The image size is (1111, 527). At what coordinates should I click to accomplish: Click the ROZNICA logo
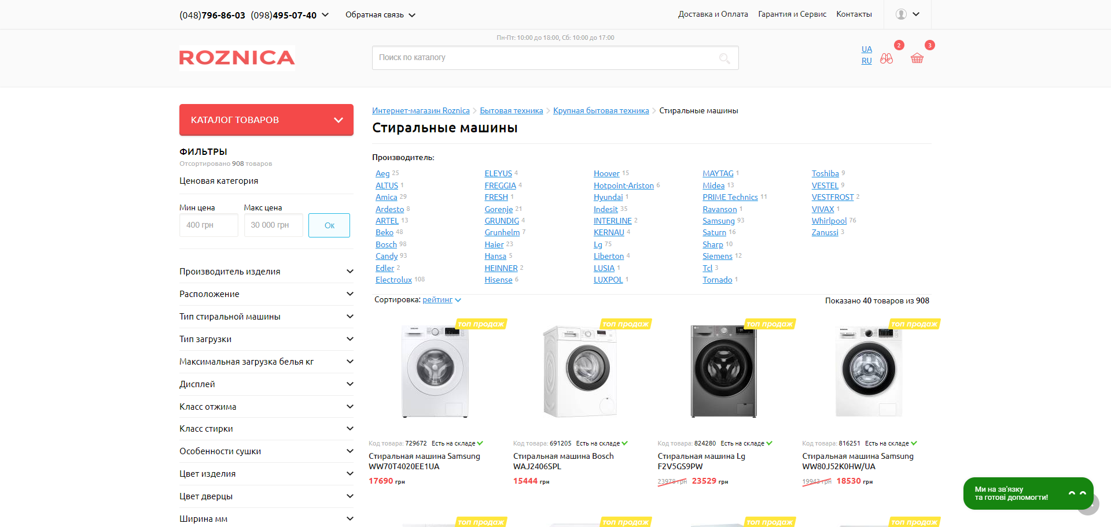click(237, 58)
